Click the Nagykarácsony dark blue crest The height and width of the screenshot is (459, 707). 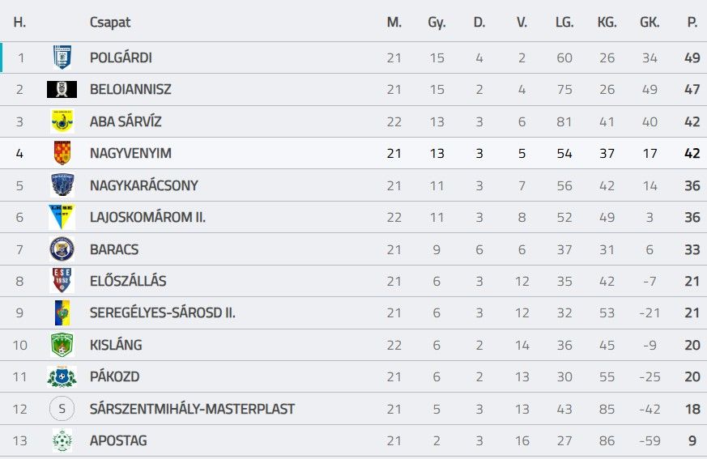point(62,185)
